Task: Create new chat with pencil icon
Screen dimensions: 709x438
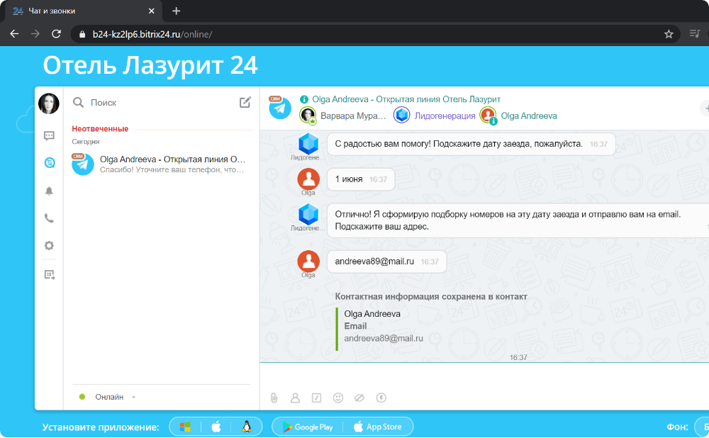Action: [x=245, y=102]
